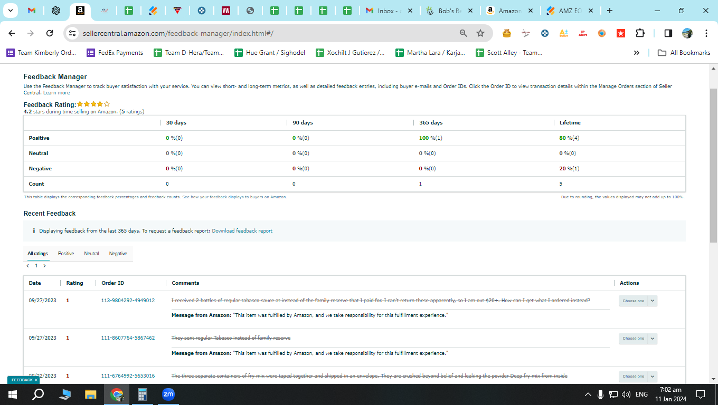Open Windows Search from the taskbar
The width and height of the screenshot is (718, 405).
(38, 394)
